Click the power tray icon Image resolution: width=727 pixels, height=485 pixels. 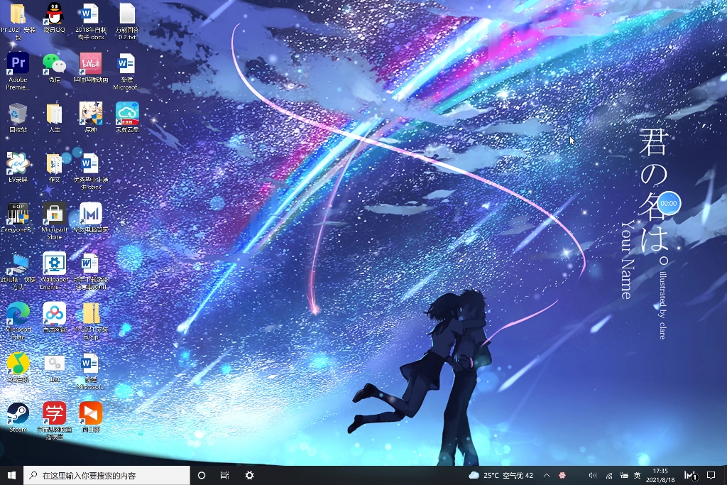point(624,475)
